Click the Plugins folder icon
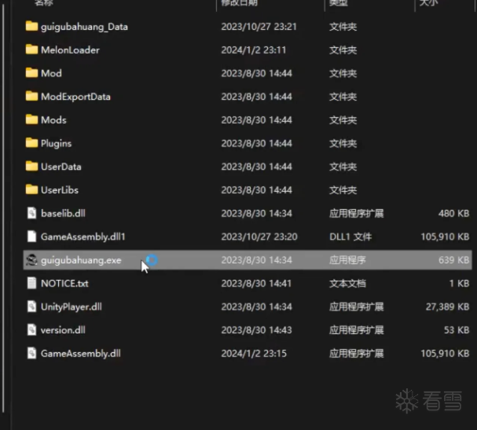 tap(31, 143)
